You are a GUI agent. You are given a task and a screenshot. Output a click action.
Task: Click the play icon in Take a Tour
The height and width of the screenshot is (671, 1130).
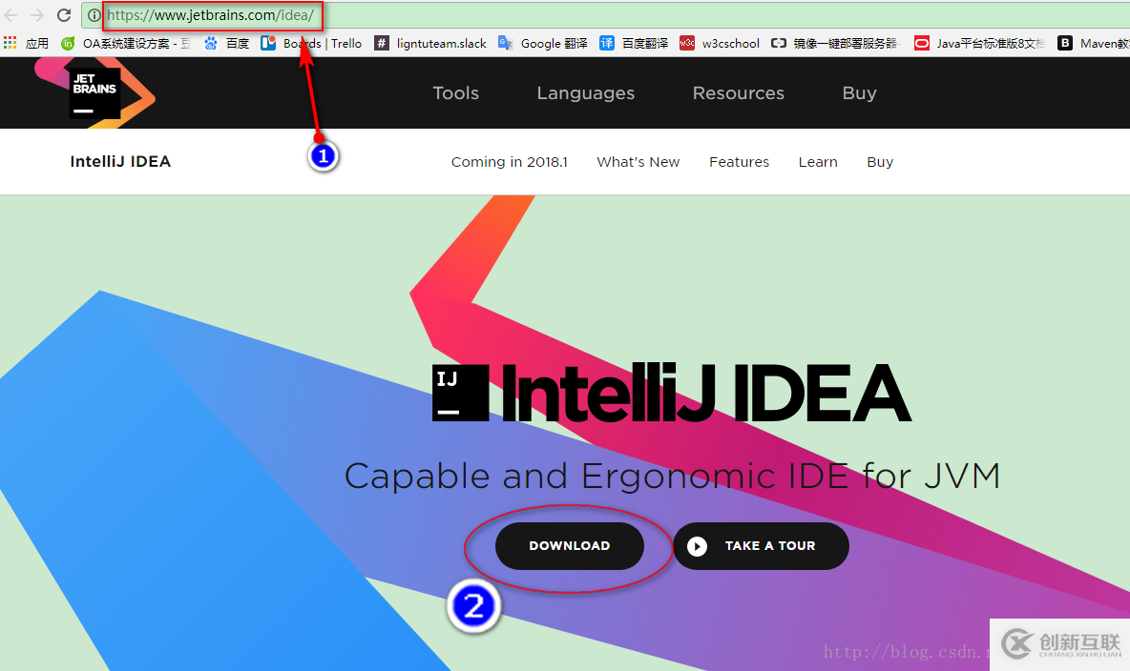point(697,546)
